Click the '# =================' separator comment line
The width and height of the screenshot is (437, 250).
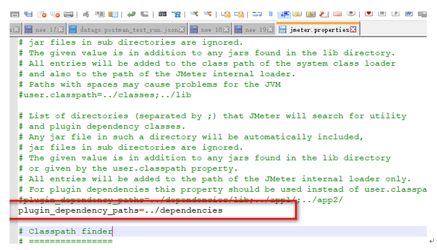[x=66, y=241]
